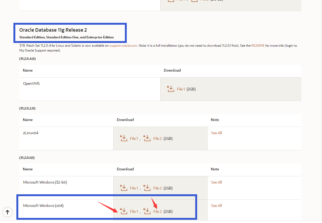The width and height of the screenshot is (322, 223).
Task: Click the zLinux64 name cell
Action: (x=66, y=138)
